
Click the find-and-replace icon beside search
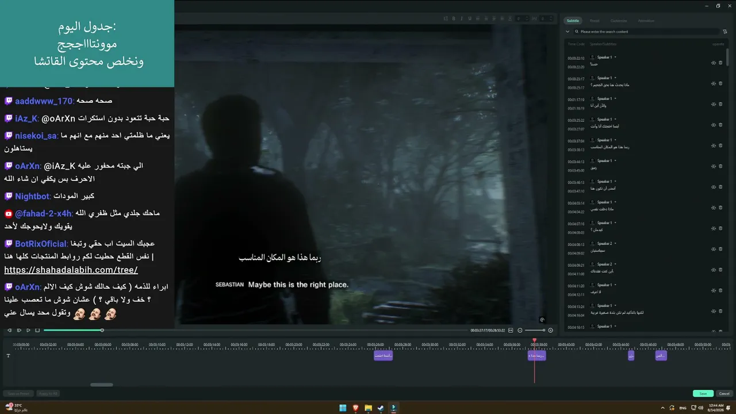[724, 32]
